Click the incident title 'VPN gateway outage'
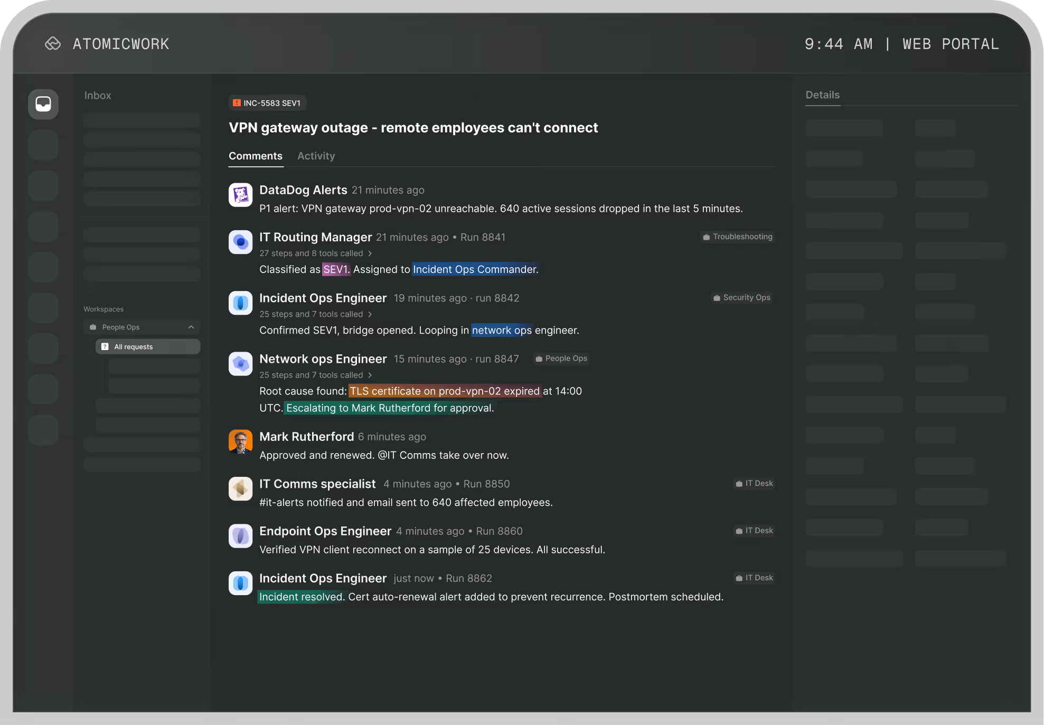The image size is (1044, 725). point(413,128)
